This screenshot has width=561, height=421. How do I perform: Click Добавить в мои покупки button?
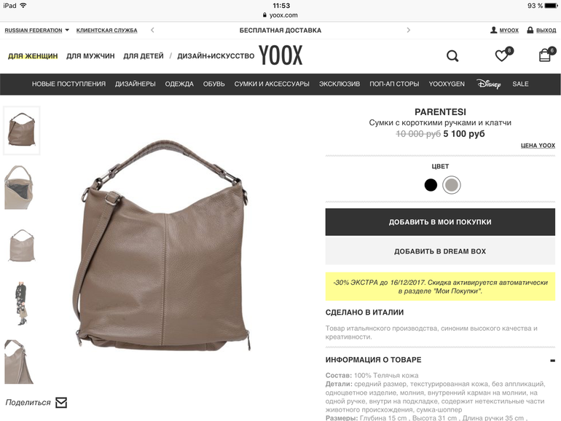pos(440,221)
